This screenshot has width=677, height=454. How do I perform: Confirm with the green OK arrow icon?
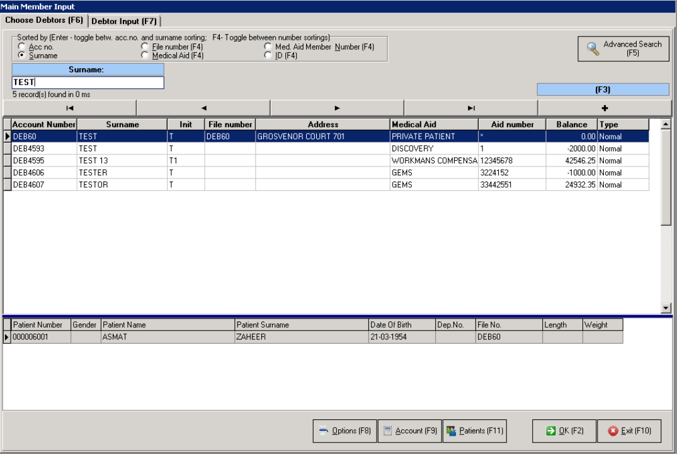pos(552,431)
